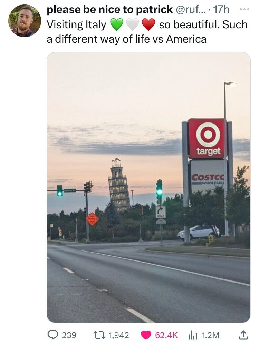
Task: Click the retweet arrows icon
Action: click(101, 335)
